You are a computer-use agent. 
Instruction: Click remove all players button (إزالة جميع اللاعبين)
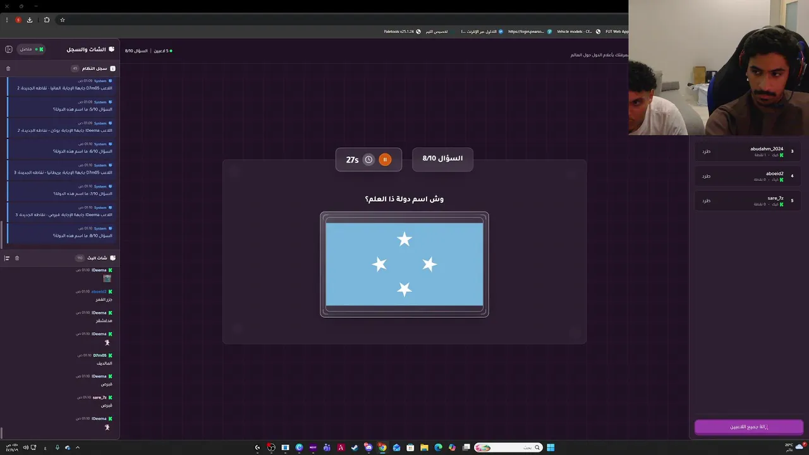[749, 427]
